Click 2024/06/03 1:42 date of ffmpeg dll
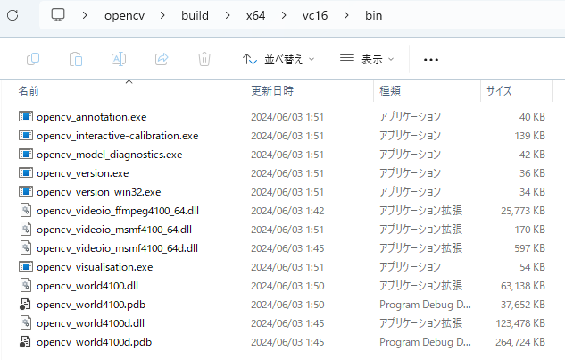 287,211
